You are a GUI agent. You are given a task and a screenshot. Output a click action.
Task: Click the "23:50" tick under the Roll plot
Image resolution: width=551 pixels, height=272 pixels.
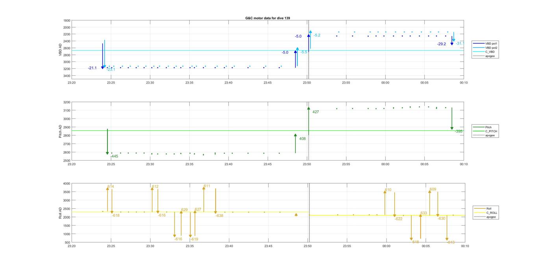pos(307,246)
